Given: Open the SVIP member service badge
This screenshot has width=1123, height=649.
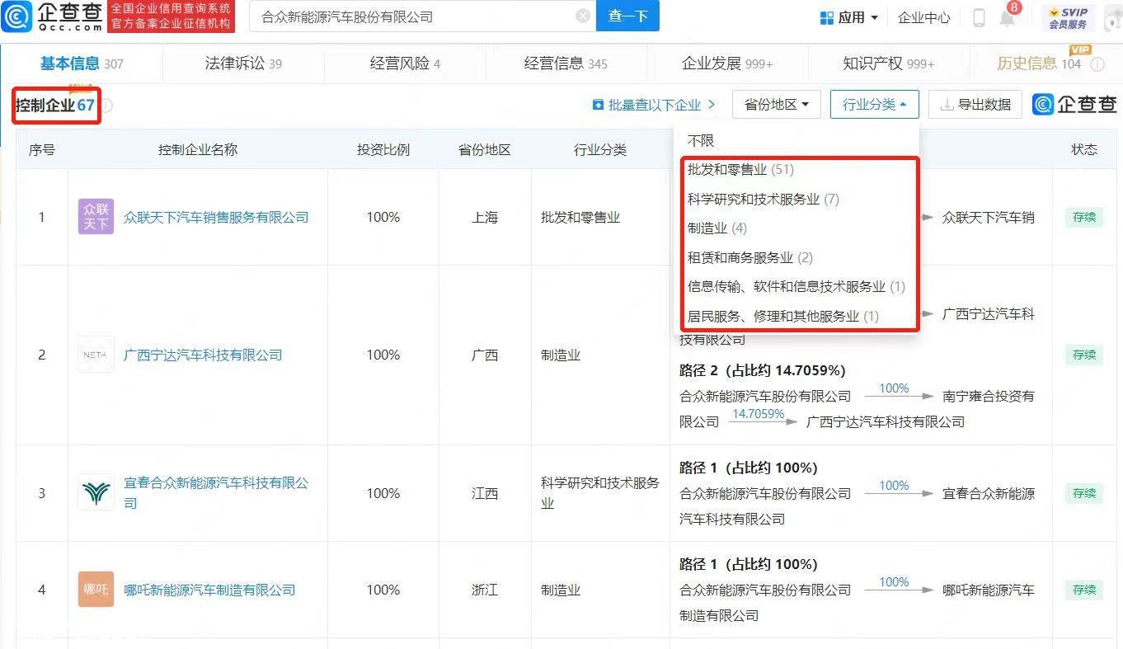Looking at the screenshot, I should pyautogui.click(x=1069, y=17).
